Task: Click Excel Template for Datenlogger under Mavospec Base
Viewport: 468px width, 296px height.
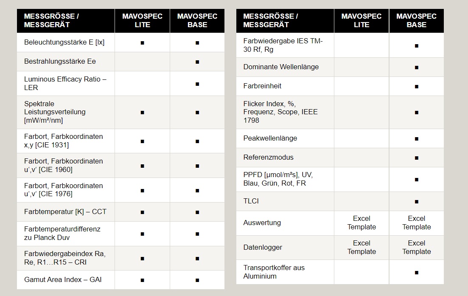Action: tap(416, 247)
